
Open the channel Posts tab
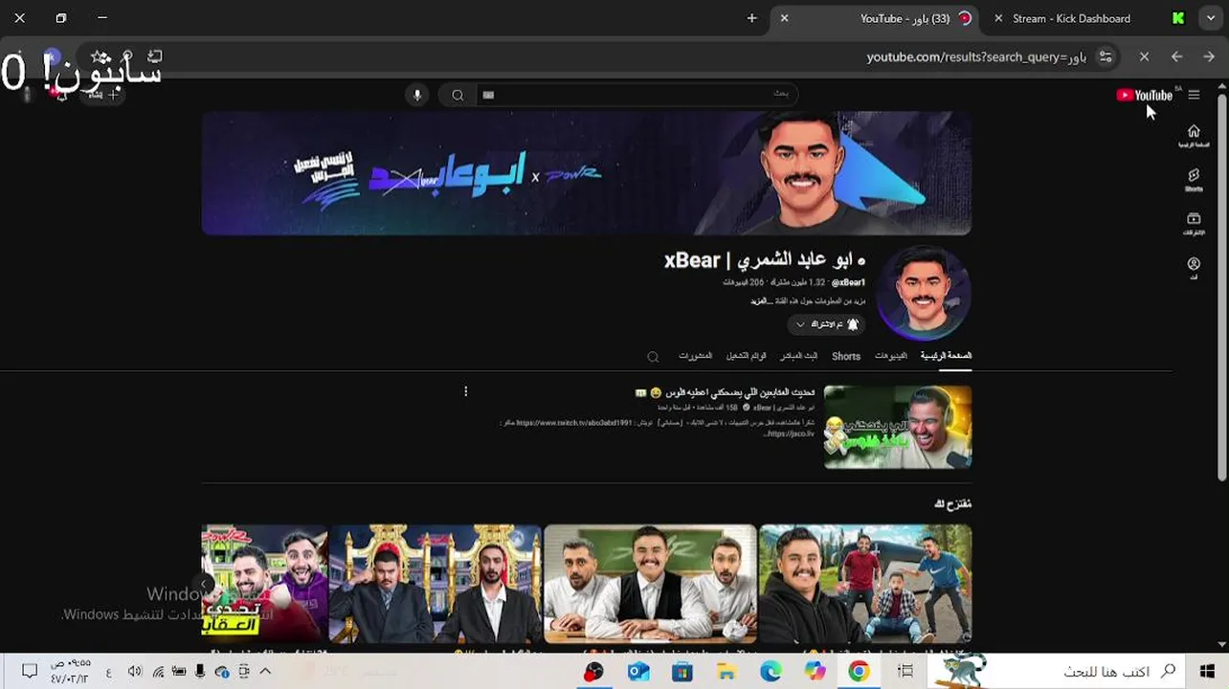[x=695, y=356]
